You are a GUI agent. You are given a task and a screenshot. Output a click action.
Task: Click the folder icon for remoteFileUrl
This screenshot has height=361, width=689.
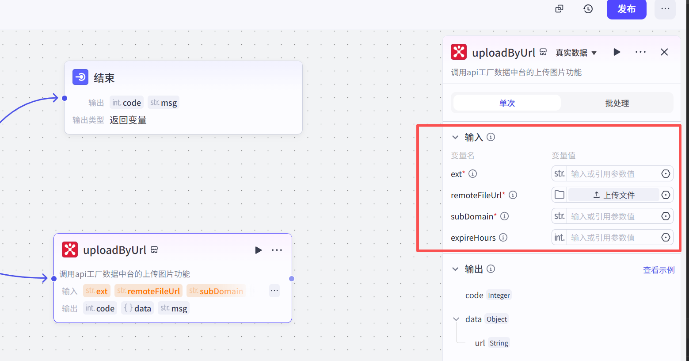[x=560, y=195]
